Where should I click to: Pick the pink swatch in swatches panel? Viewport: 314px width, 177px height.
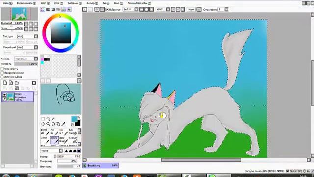42,59
